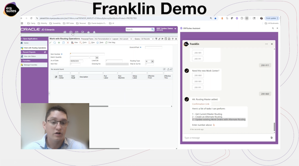Screen dimensions: 299x166
Task: Open the Layout dropdown
Action: (126, 39)
